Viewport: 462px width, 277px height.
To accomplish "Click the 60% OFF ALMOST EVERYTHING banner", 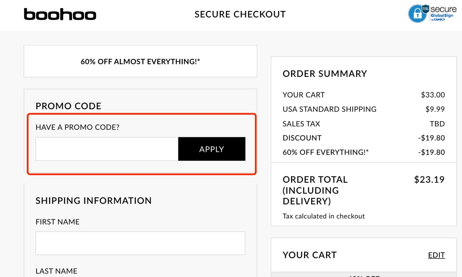I will tap(140, 61).
